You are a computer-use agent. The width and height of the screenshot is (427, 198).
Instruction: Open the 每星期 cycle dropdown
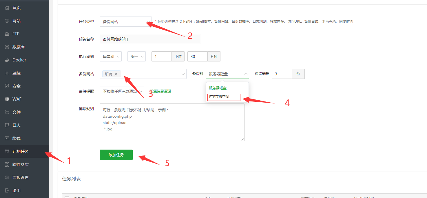[110, 57]
